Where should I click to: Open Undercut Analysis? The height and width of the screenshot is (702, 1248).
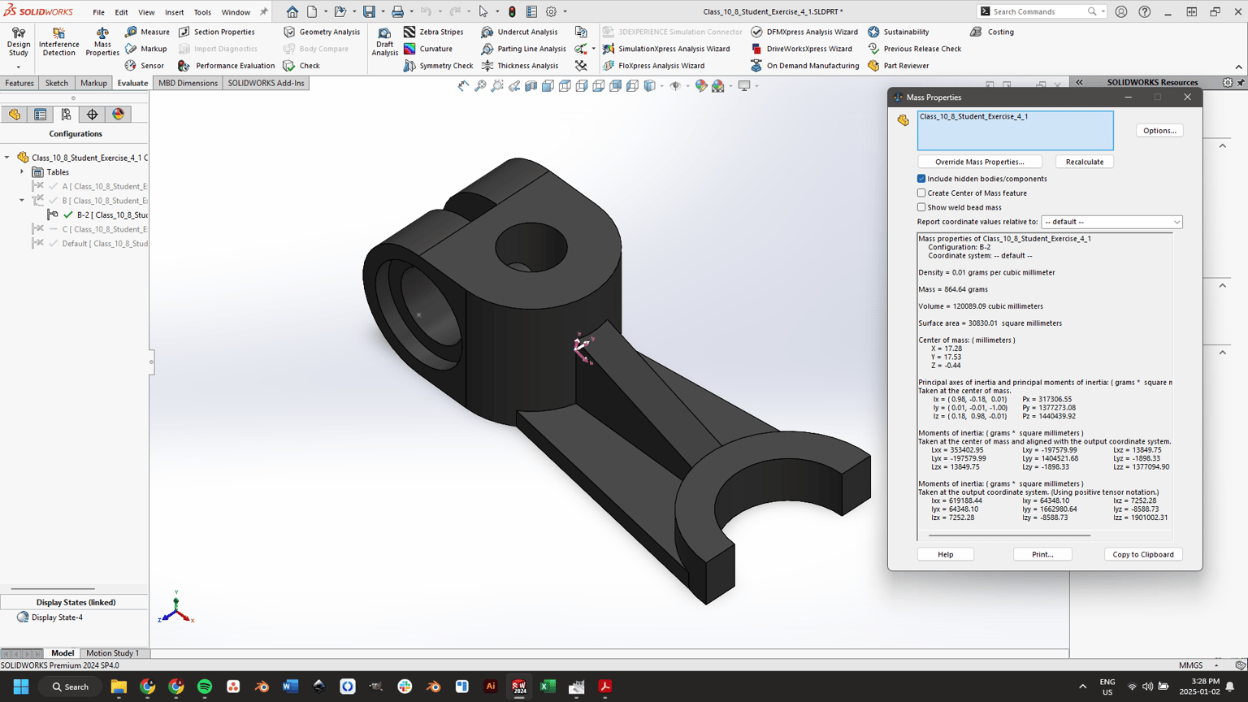519,32
